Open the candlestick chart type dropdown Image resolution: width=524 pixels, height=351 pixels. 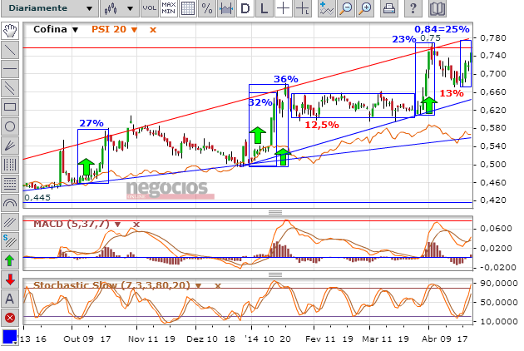tap(119, 8)
